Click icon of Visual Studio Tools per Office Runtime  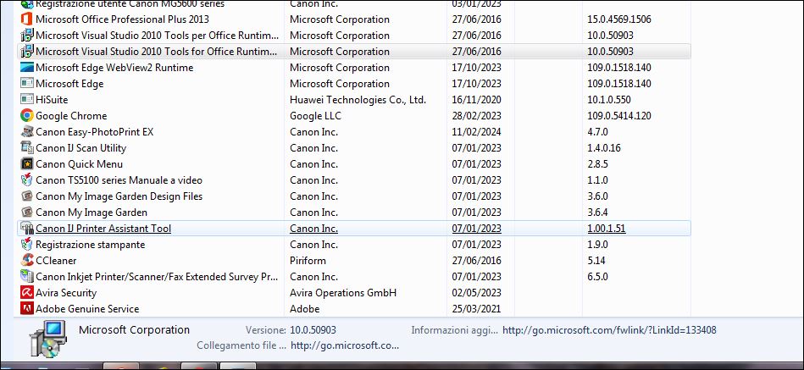coord(26,36)
